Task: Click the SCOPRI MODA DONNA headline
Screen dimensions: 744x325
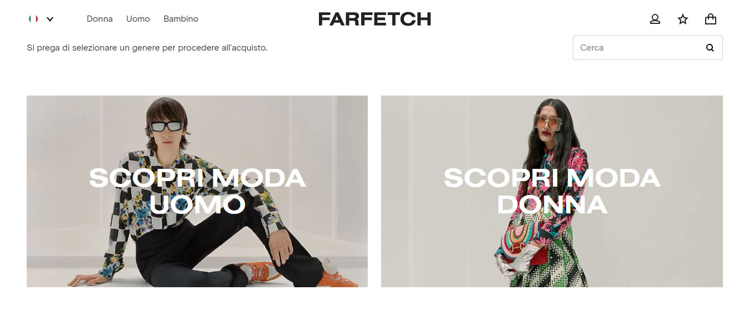Action: [552, 192]
